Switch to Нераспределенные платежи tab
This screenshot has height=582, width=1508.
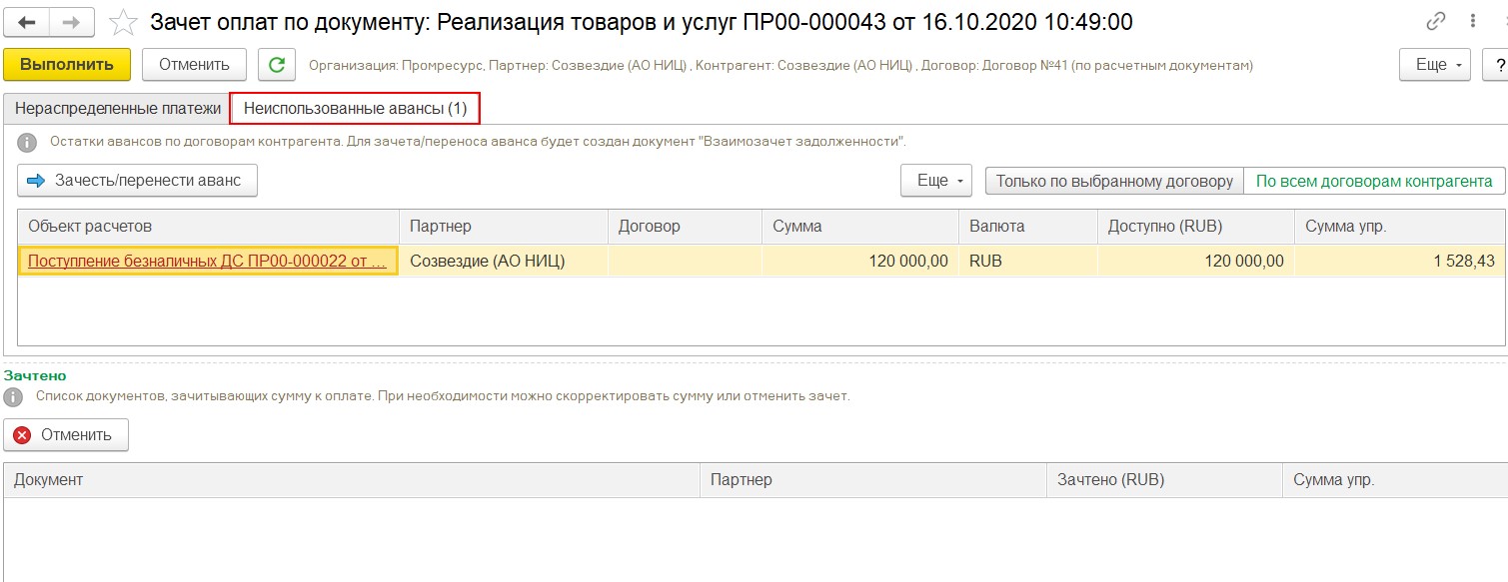117,109
